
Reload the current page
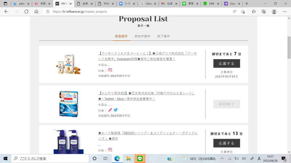point(26,11)
